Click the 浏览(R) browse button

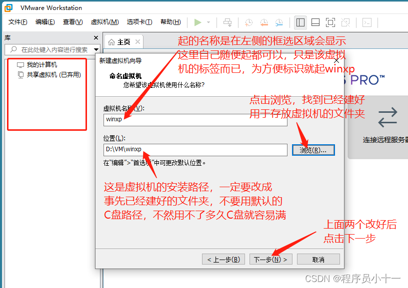click(313, 150)
